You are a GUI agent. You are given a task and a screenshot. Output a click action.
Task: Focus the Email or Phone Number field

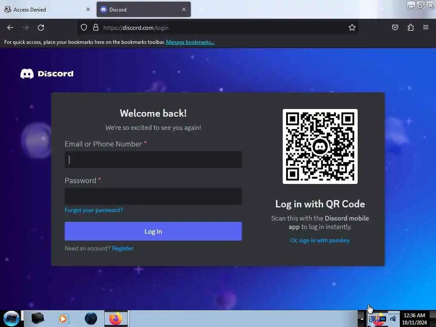[153, 160]
